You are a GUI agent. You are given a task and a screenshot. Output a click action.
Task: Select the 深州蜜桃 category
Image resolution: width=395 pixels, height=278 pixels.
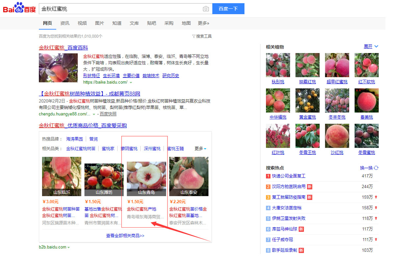tap(152, 149)
